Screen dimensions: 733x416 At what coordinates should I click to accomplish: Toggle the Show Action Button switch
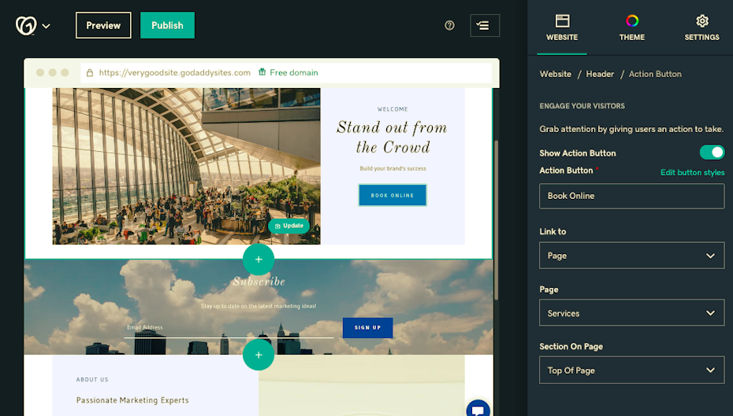[x=712, y=153]
